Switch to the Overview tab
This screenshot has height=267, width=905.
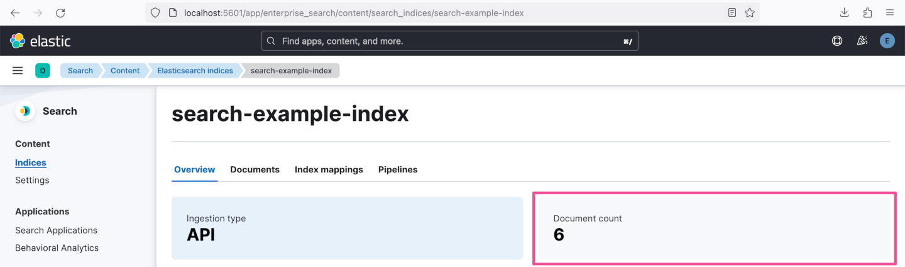click(x=195, y=170)
